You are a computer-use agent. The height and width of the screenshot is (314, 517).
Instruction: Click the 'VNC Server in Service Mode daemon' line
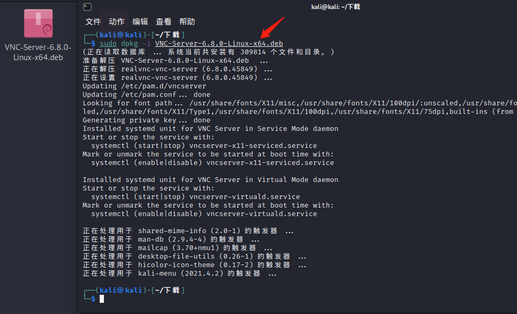click(x=211, y=129)
